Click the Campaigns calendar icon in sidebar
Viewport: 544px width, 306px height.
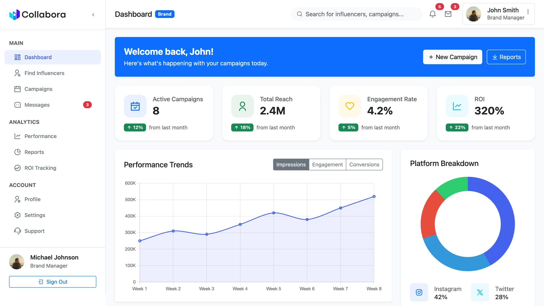pyautogui.click(x=18, y=89)
